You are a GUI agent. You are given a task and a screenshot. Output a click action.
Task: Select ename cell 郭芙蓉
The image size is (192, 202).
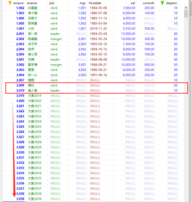click(36, 23)
